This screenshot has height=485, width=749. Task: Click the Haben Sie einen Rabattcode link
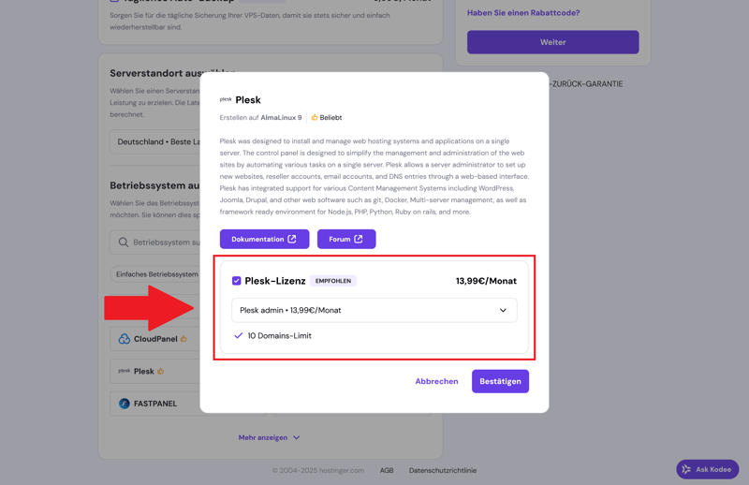[523, 13]
